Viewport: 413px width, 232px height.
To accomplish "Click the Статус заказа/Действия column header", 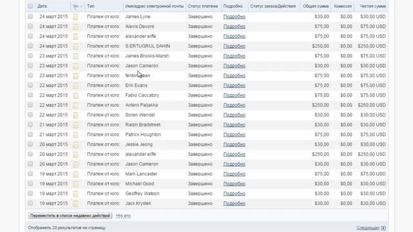I will (273, 6).
